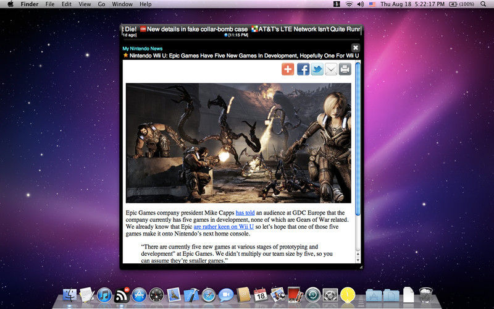Open the Finder menu
Viewport: 494px width, 309px height.
tap(30, 4)
